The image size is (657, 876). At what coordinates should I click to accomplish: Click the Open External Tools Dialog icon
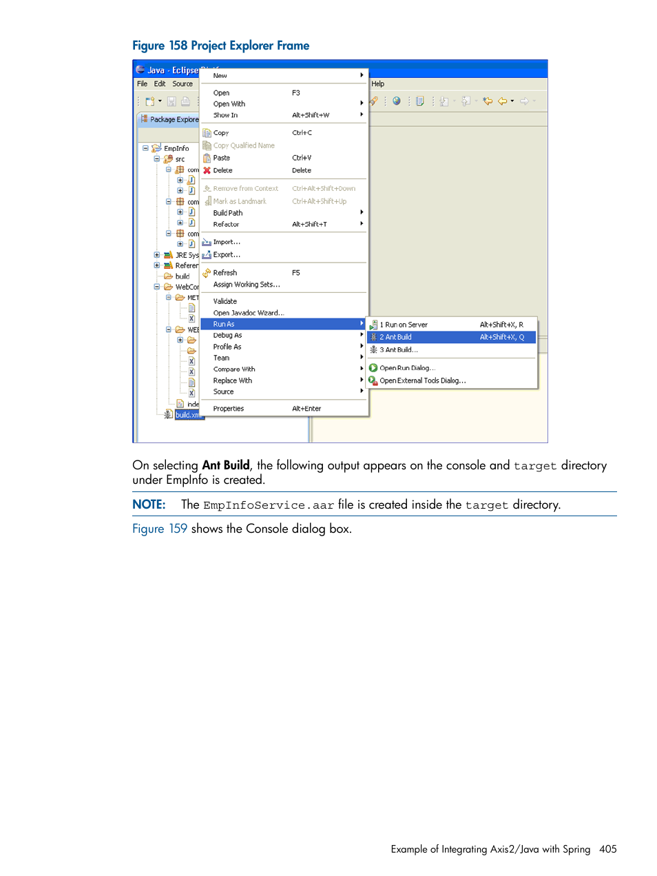(373, 380)
